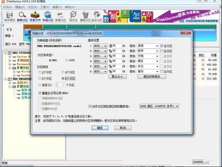
Task: Click the 取消 button
Action: (x=123, y=128)
